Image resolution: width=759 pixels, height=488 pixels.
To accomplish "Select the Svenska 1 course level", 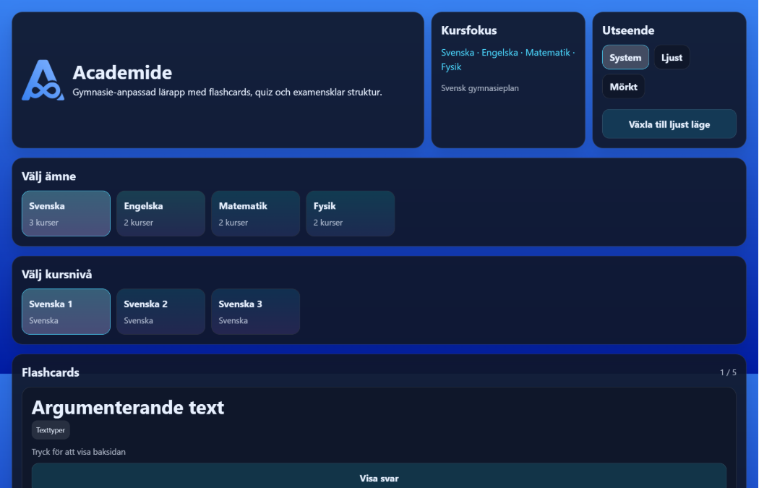I will coord(66,312).
